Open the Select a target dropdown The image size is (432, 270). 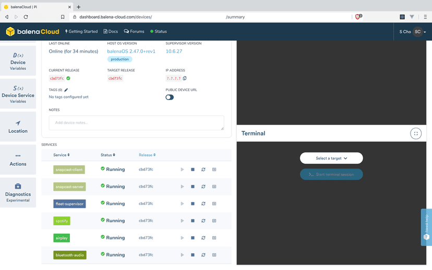tap(331, 158)
